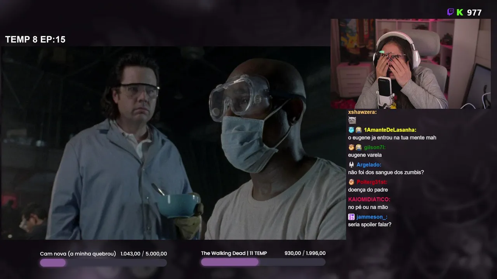The height and width of the screenshot is (279, 497).
Task: Click the white badge beside Argelado
Action: coord(351,165)
